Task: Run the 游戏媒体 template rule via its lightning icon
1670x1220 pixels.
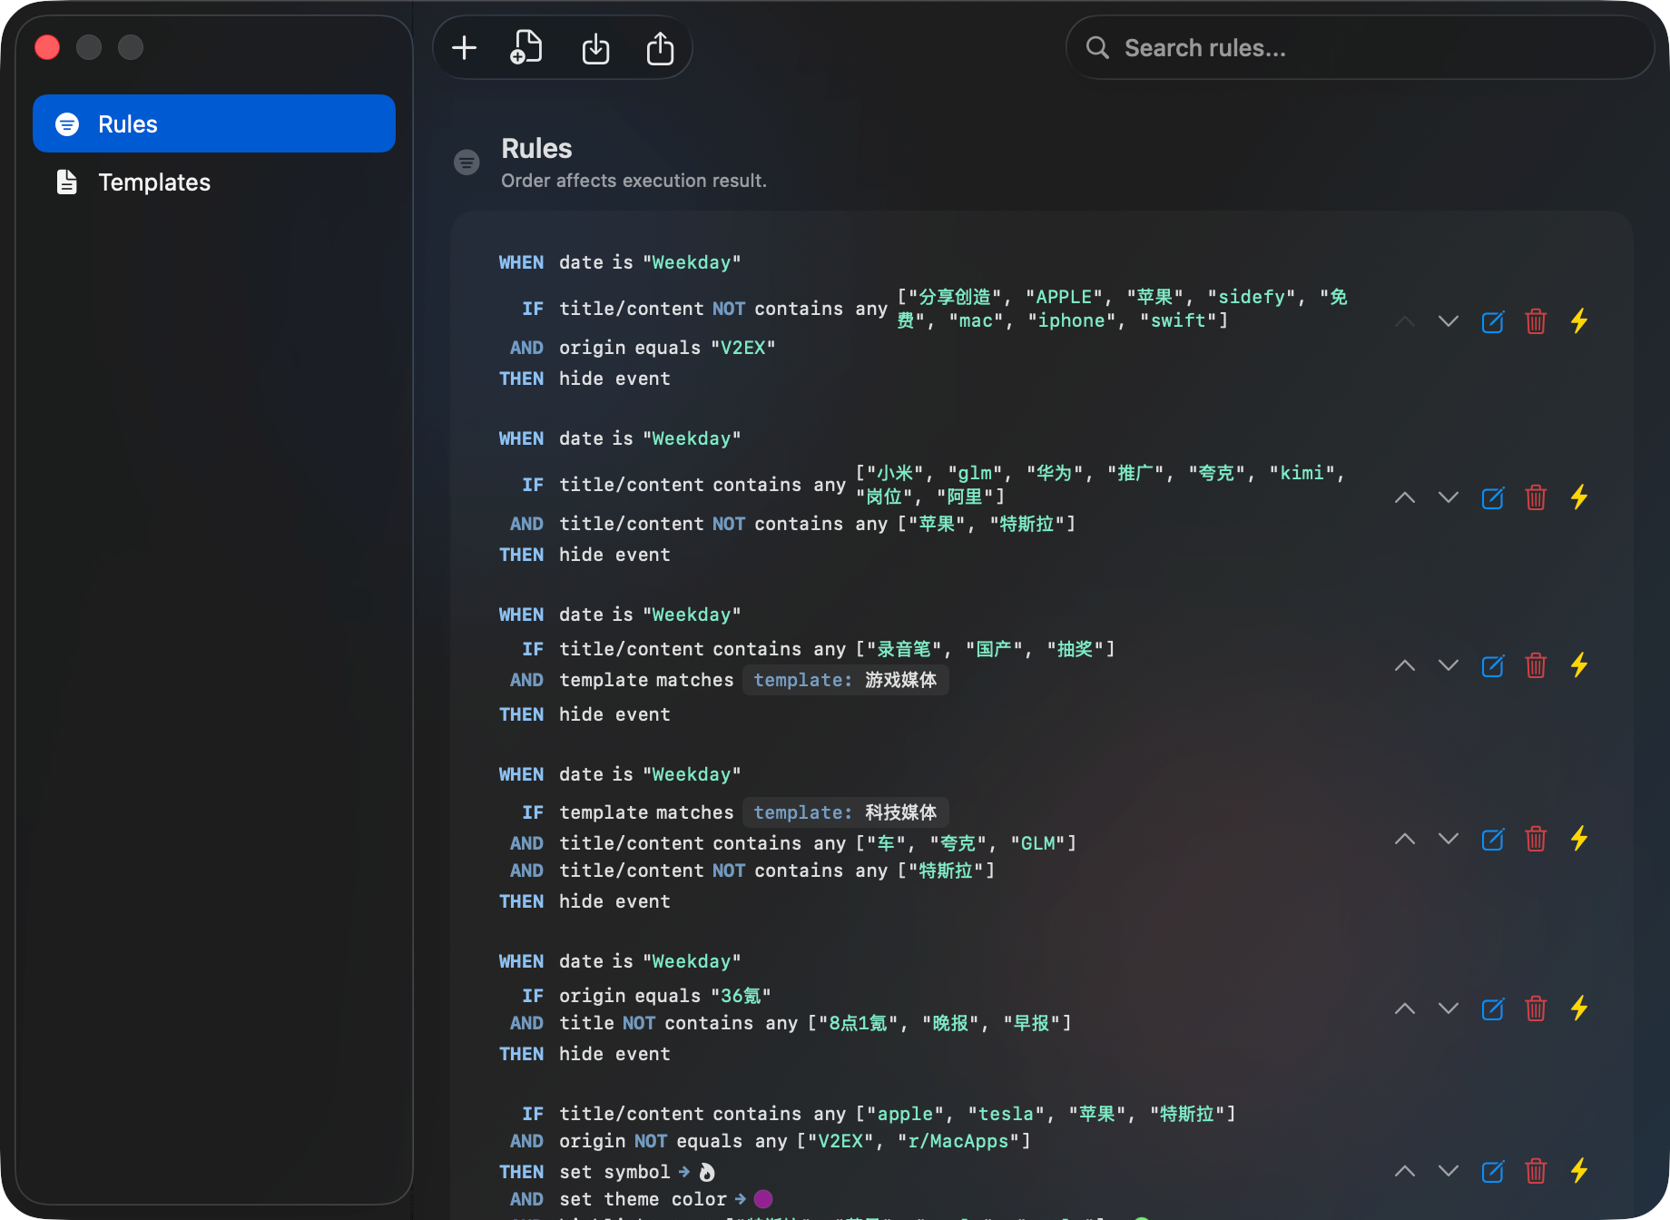Action: point(1579,665)
